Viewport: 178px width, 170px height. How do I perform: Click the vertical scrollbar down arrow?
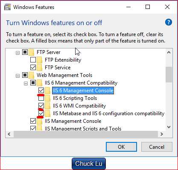click(169, 127)
